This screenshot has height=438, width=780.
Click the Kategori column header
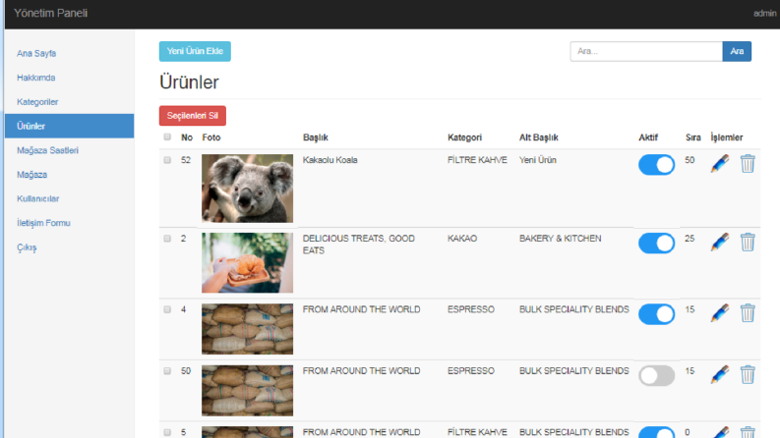pos(464,137)
